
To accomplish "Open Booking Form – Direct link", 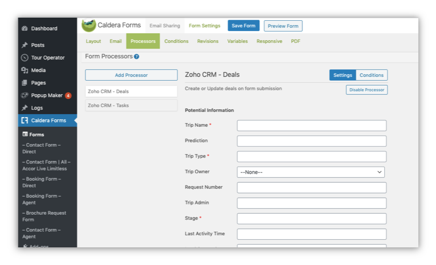I will pyautogui.click(x=42, y=182).
